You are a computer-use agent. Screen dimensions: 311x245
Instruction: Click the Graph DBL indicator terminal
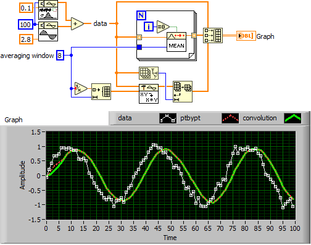click(x=246, y=36)
